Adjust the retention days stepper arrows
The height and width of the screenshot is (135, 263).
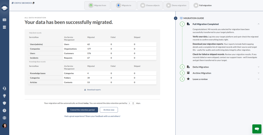pyautogui.click(x=133, y=103)
